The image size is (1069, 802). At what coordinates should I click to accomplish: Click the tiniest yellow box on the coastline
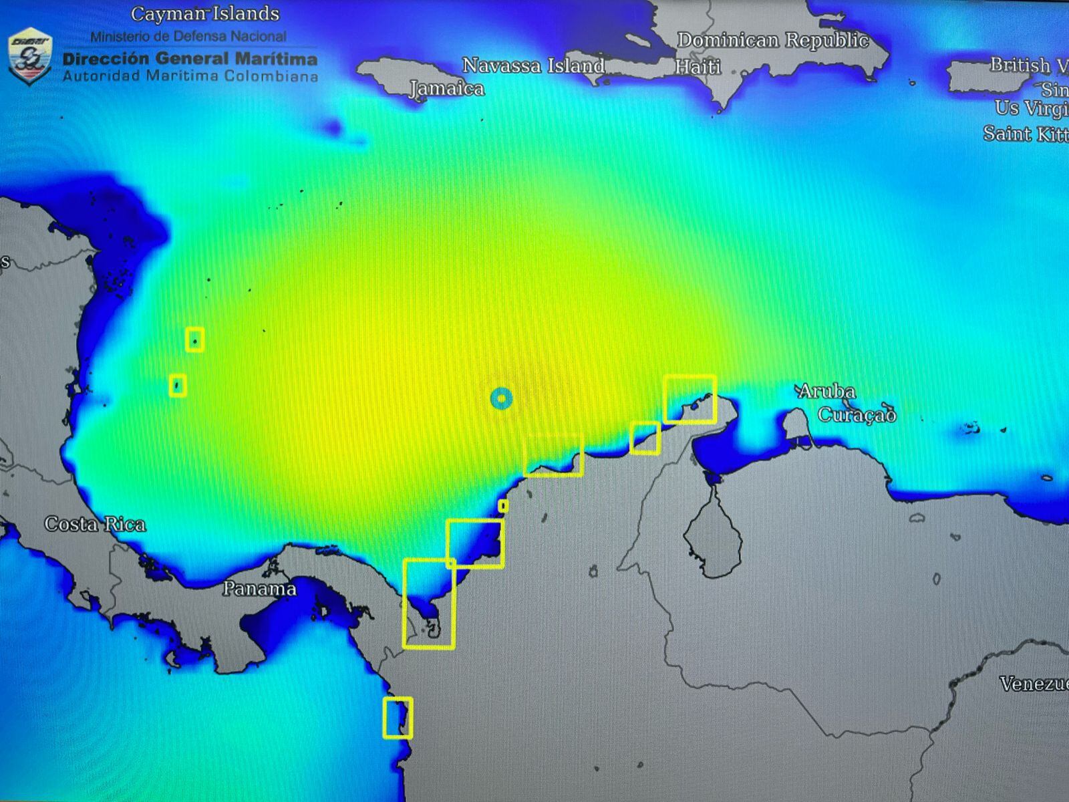pyautogui.click(x=503, y=506)
